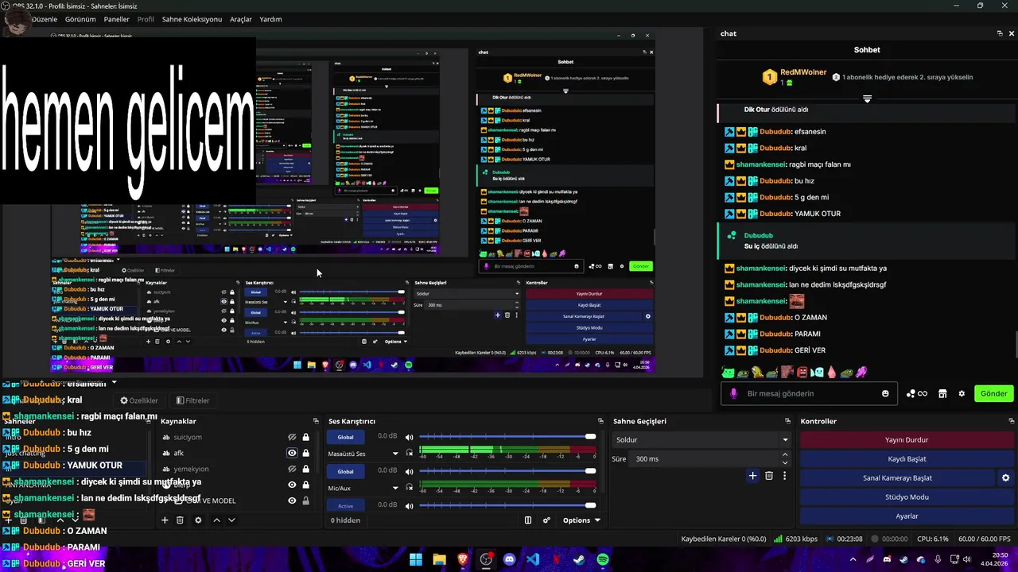Open Ayarlar settings button
The height and width of the screenshot is (572, 1018).
coord(907,516)
